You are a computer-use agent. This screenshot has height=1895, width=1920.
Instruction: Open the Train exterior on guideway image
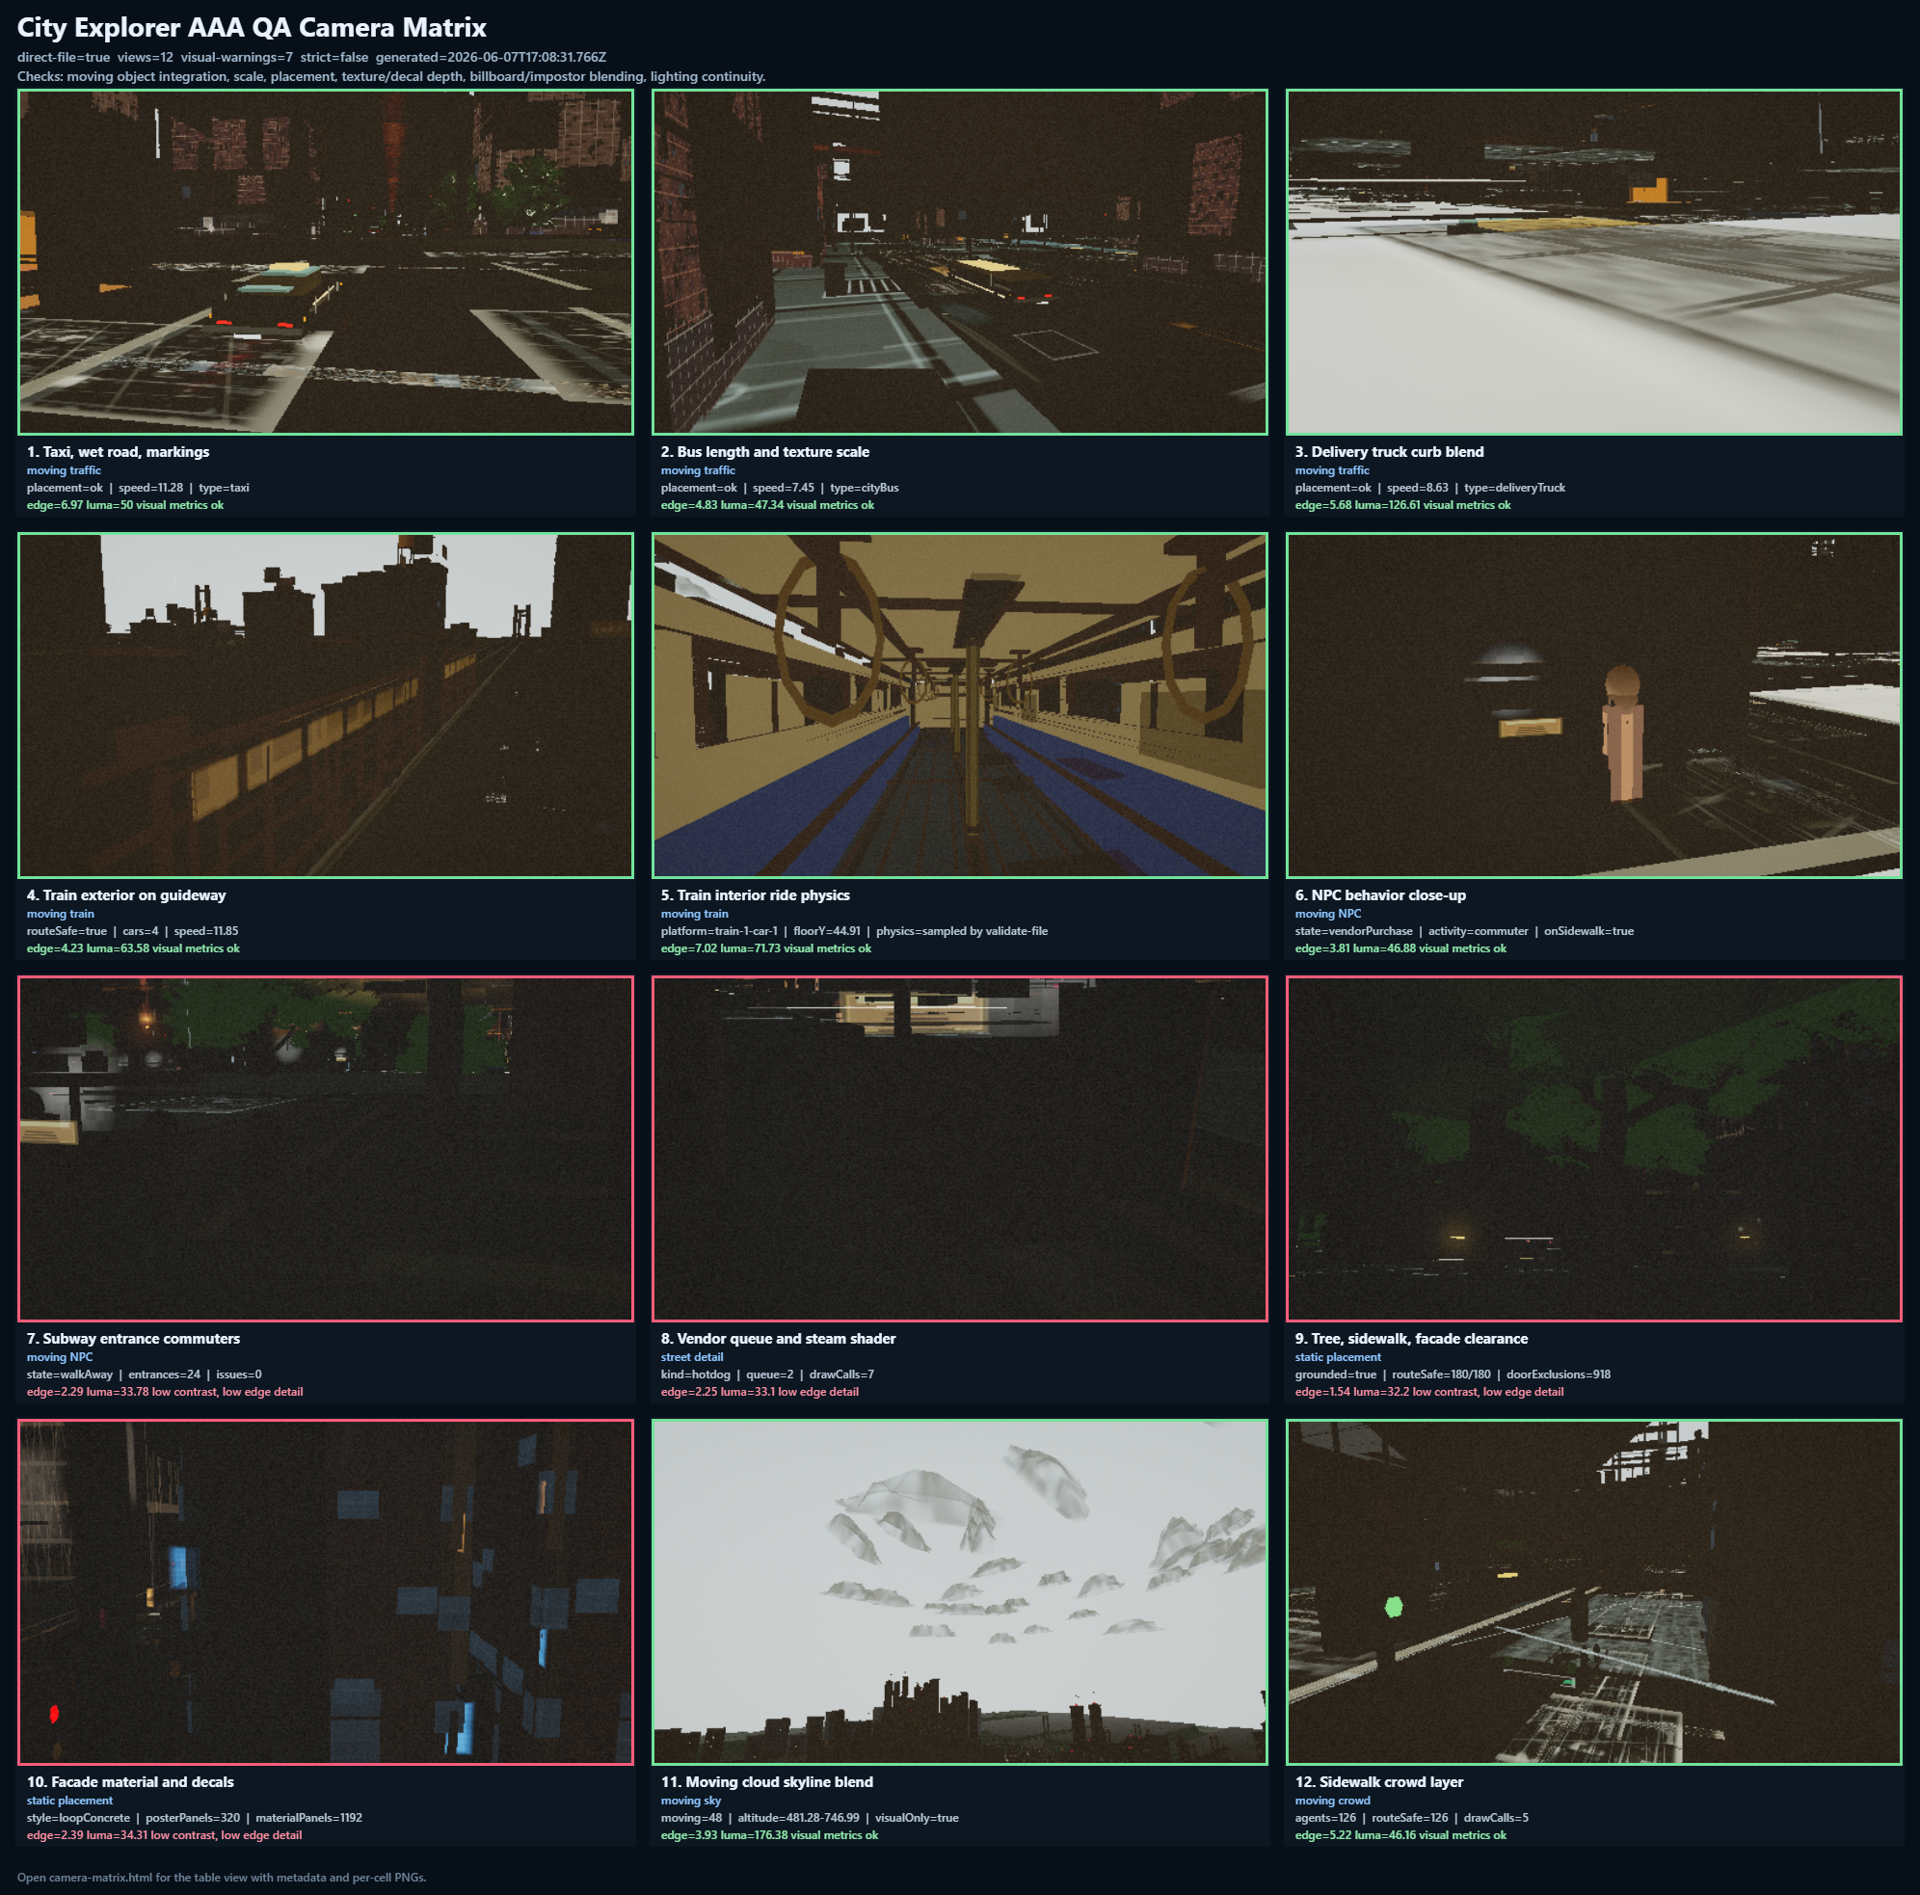tap(325, 706)
